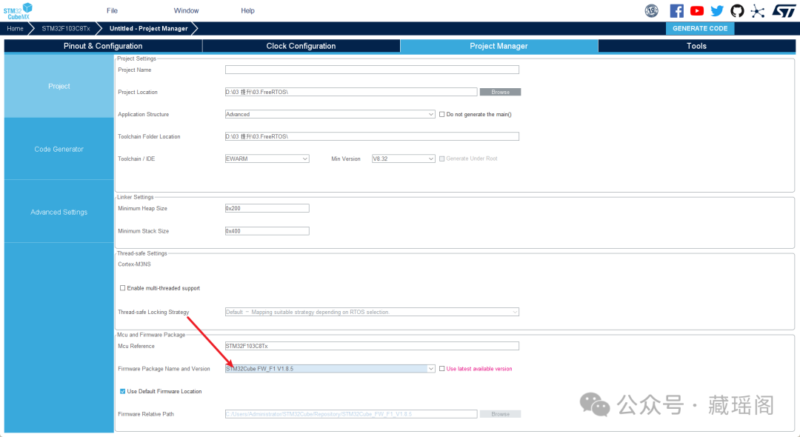Open the Facebook icon link

(676, 10)
